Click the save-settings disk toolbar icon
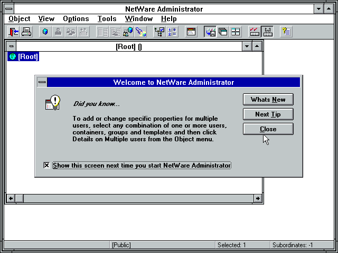 click(x=210, y=32)
